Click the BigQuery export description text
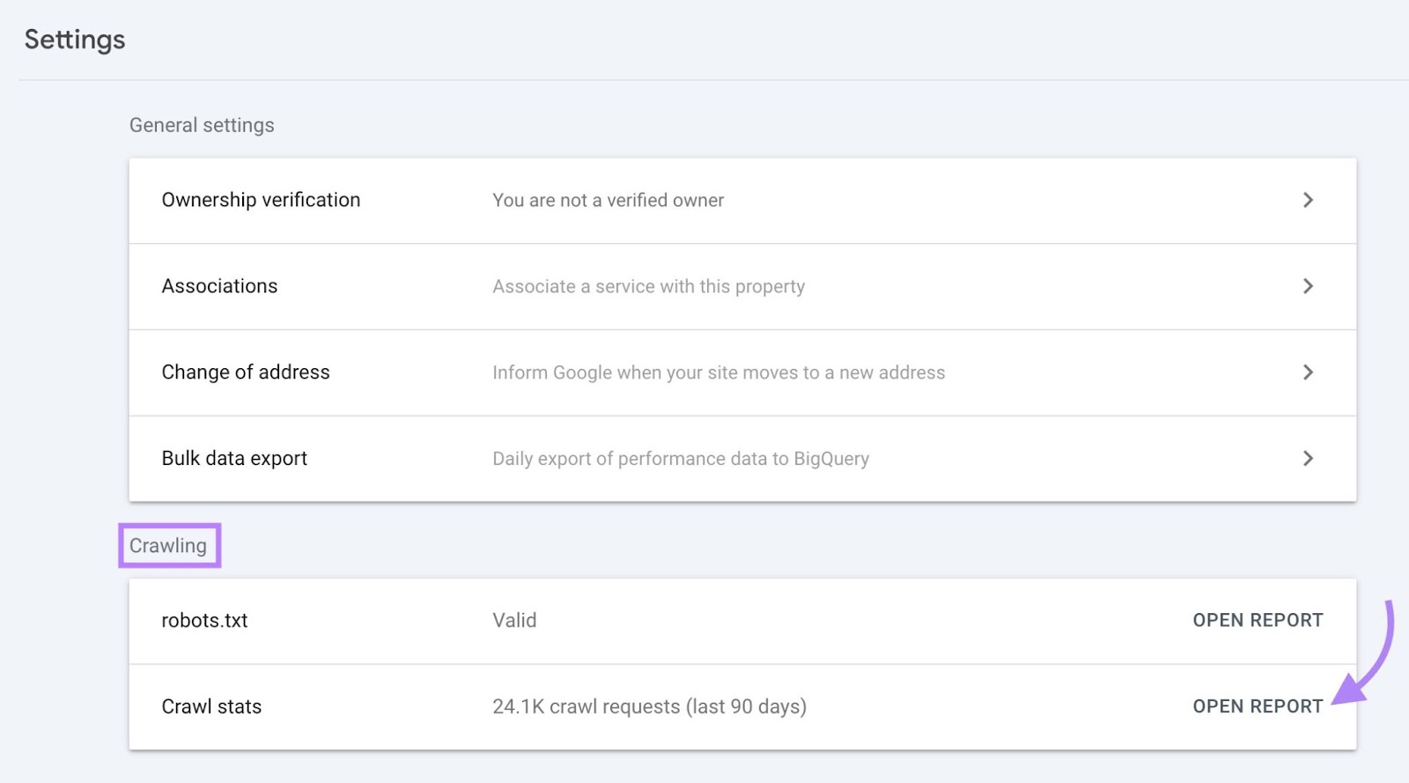The width and height of the screenshot is (1409, 783). 681,458
